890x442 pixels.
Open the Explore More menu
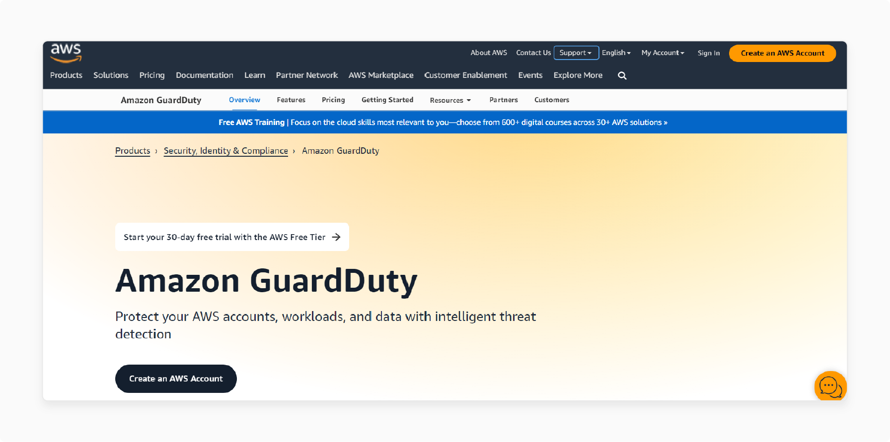pyautogui.click(x=578, y=75)
